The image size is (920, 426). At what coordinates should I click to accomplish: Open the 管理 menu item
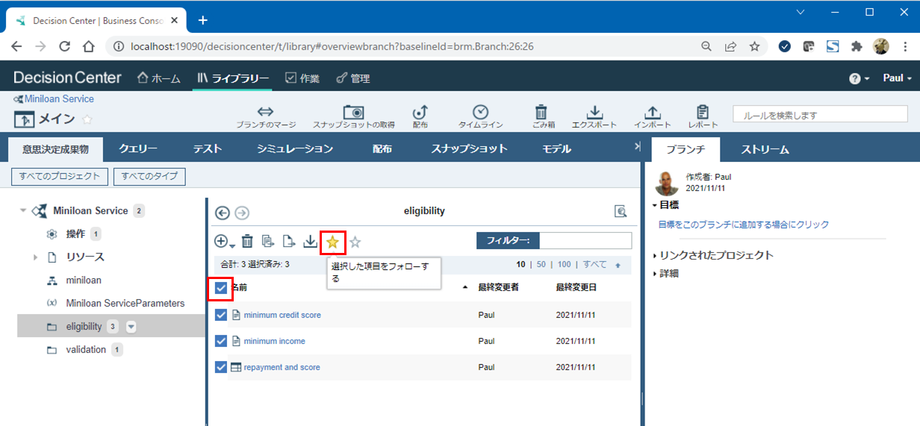353,78
